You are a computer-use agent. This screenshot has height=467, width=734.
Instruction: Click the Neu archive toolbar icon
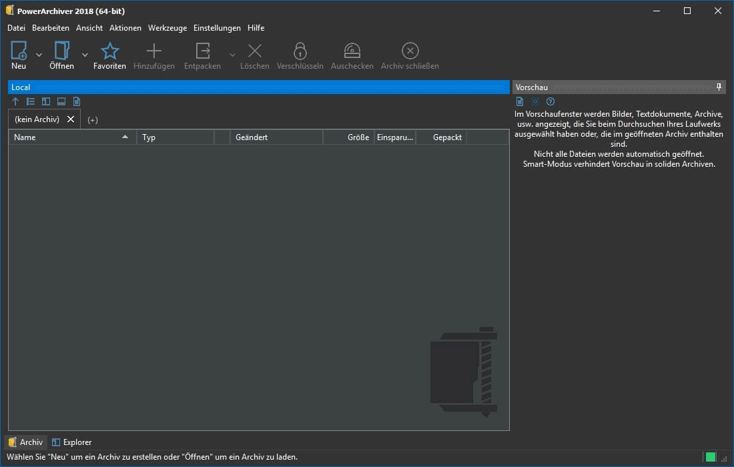pos(19,51)
